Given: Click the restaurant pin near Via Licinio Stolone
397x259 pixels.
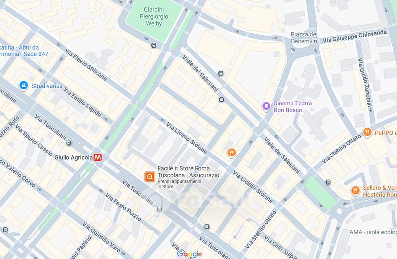Looking at the screenshot, I should (231, 153).
